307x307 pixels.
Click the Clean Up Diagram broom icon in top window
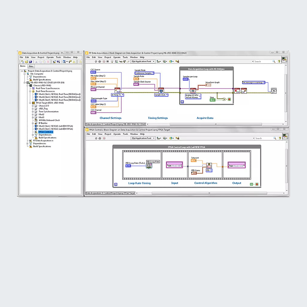[x=177, y=61]
